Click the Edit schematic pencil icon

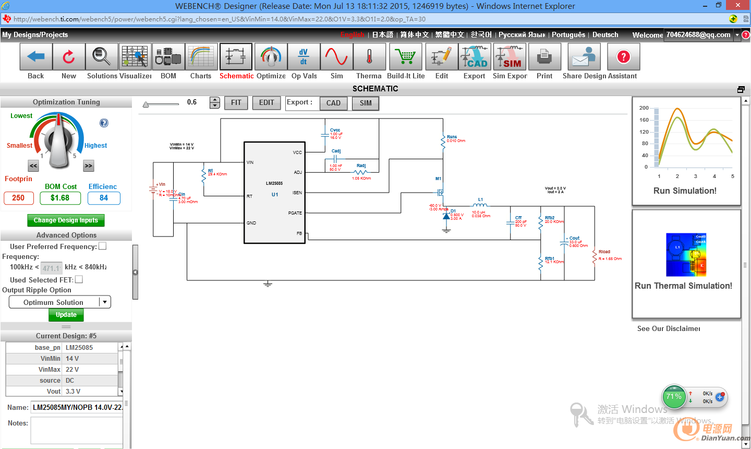(x=442, y=56)
